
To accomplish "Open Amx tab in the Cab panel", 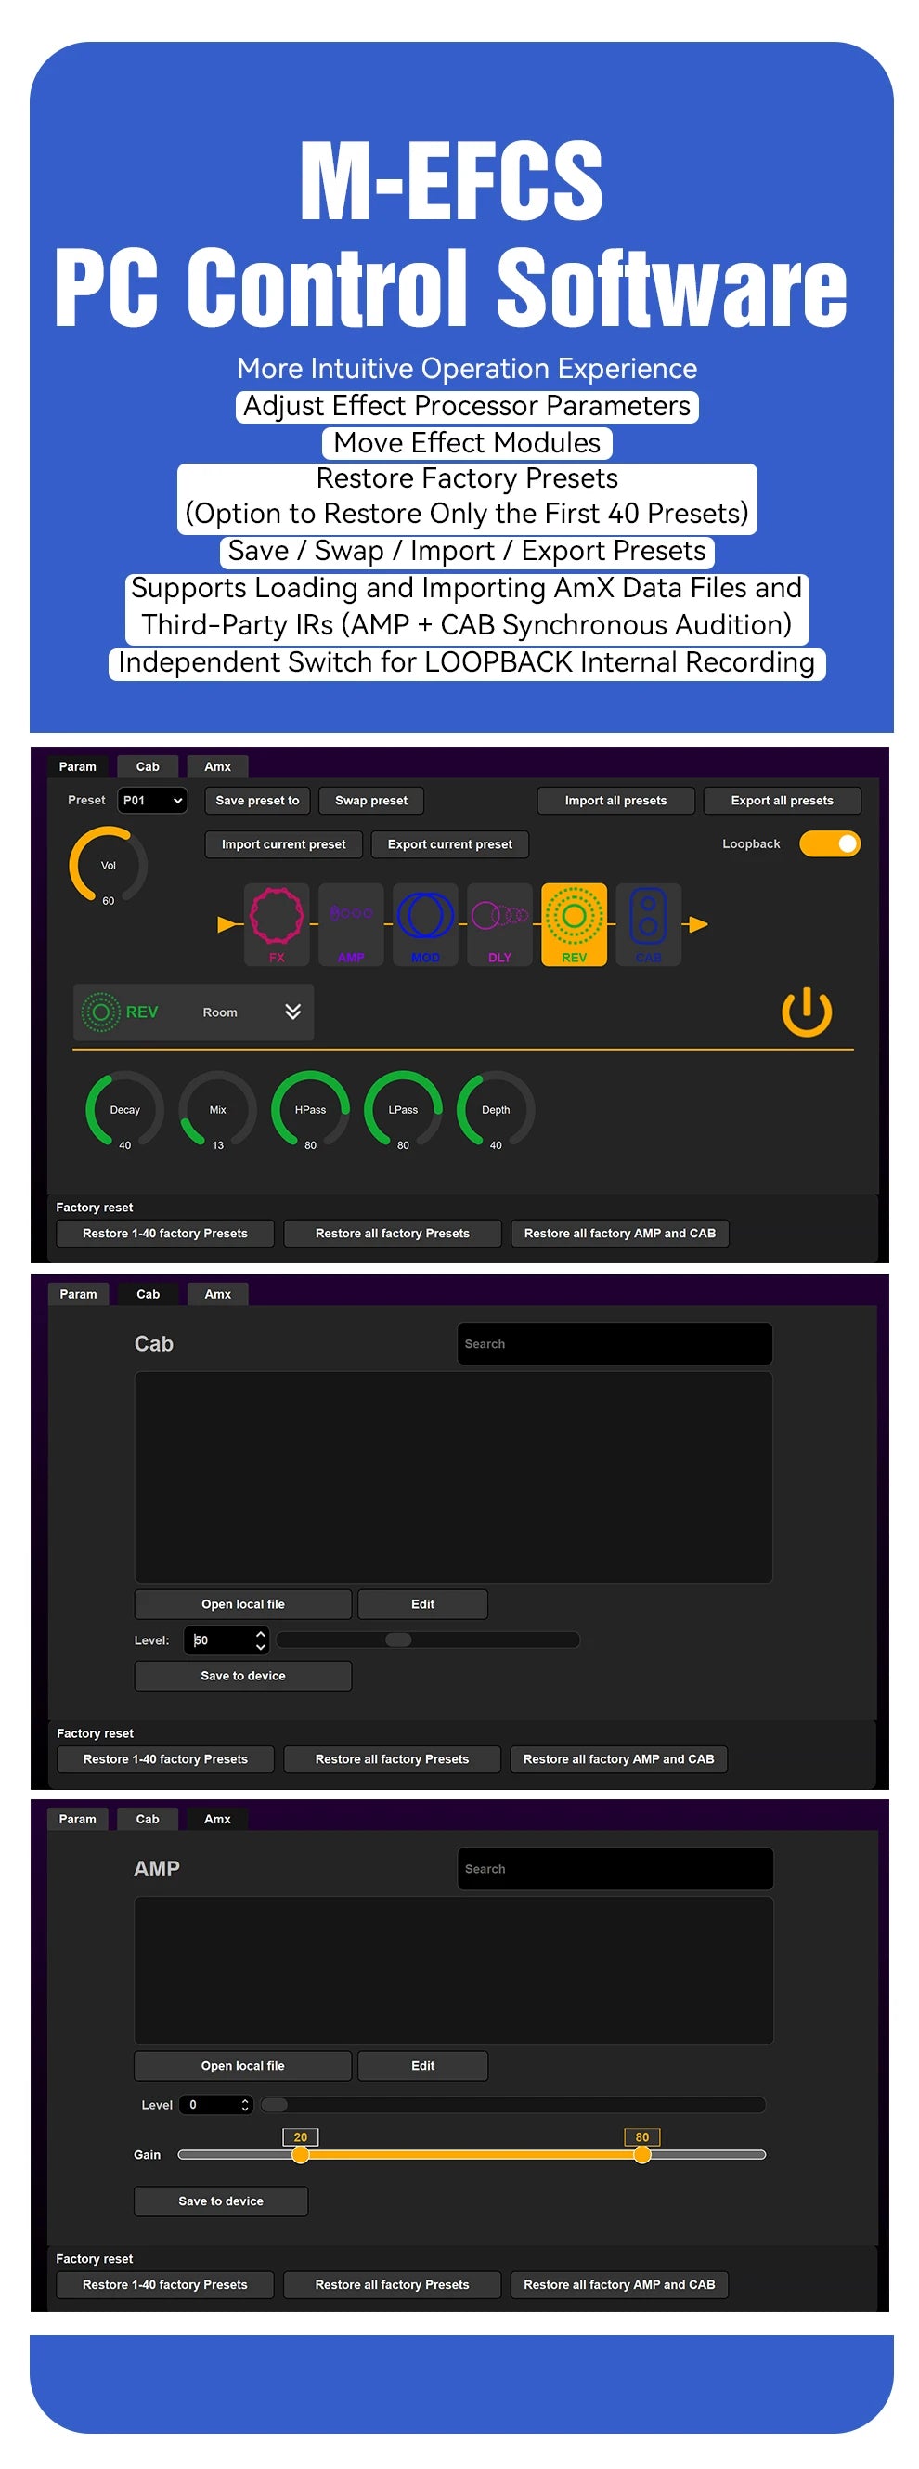I will pos(217,1294).
